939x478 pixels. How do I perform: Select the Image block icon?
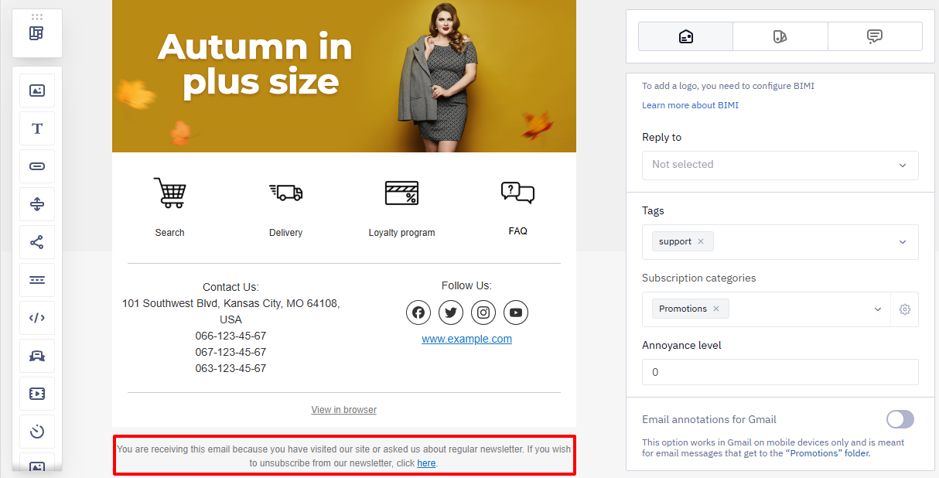[37, 90]
